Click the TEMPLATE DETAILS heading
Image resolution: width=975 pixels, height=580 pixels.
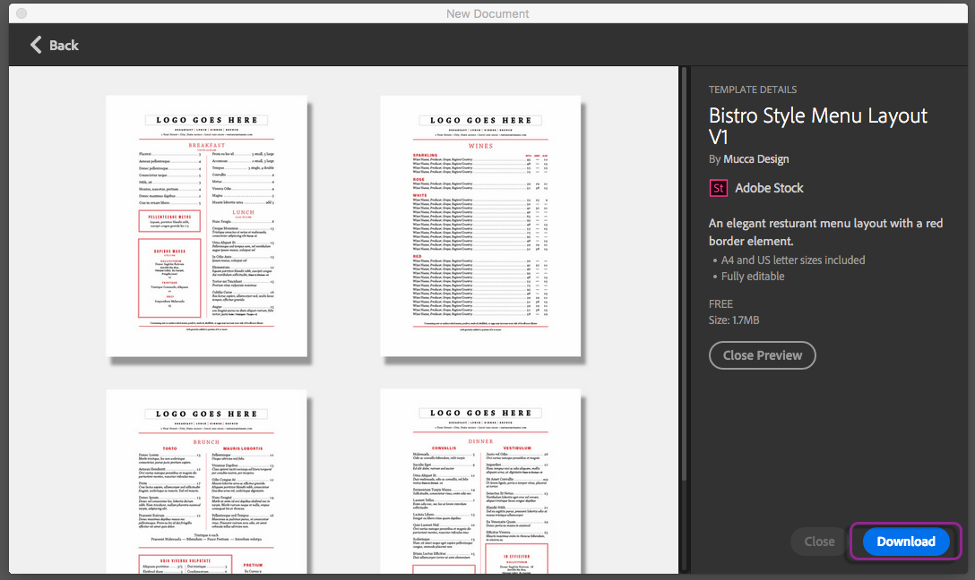pos(753,90)
